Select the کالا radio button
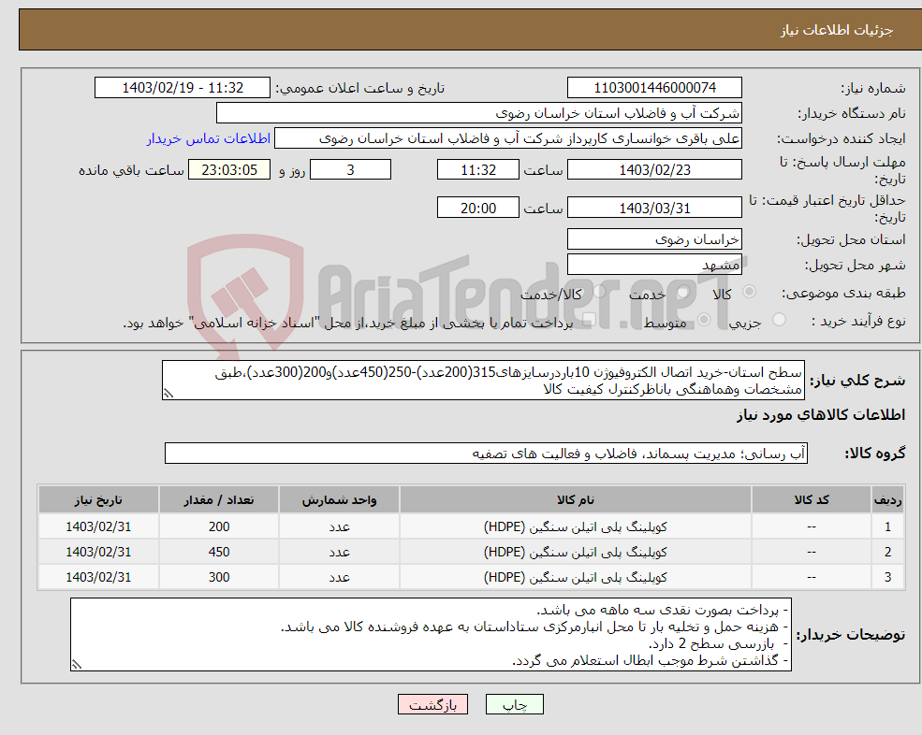 pos(749,292)
